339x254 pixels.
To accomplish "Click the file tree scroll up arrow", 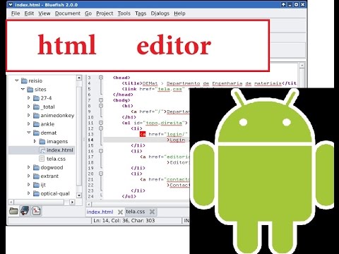I will pyautogui.click(x=79, y=78).
